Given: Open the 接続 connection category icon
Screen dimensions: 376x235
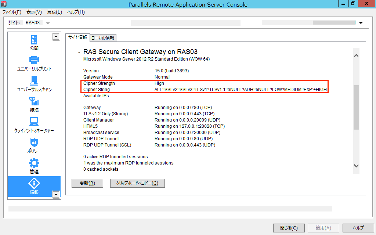Looking at the screenshot, I should tap(34, 101).
